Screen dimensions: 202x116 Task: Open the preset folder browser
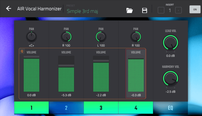(129, 10)
